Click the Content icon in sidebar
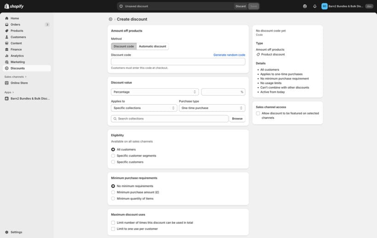 7,43
